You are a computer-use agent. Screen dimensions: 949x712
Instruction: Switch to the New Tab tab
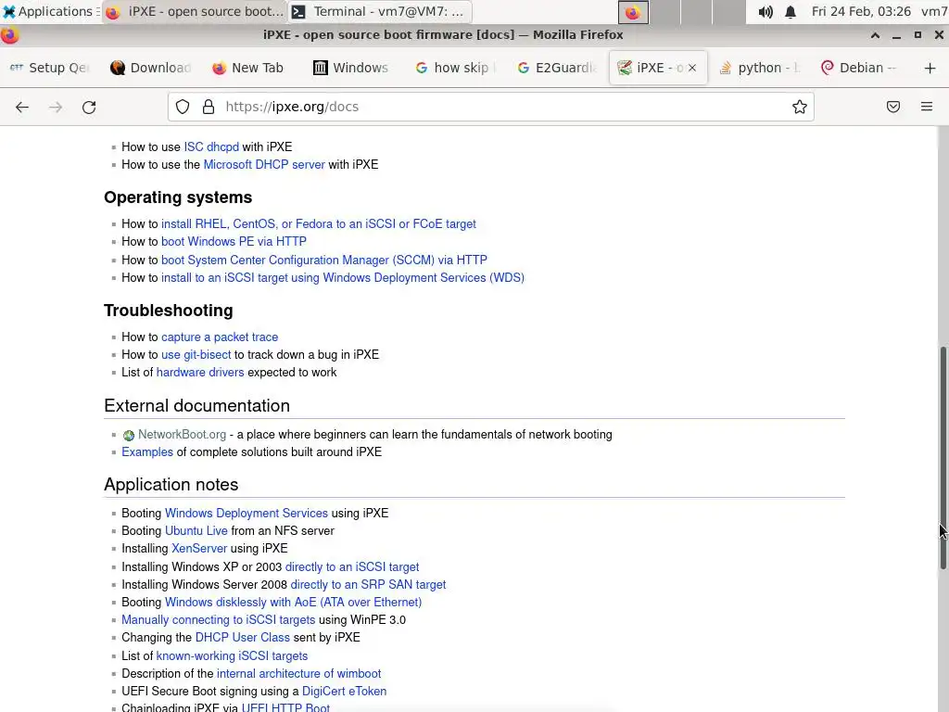point(248,68)
